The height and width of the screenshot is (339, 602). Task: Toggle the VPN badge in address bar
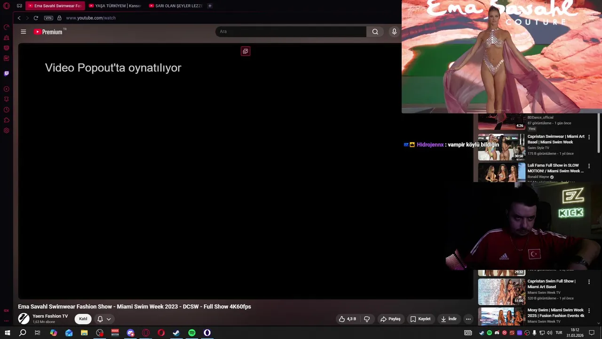48,18
